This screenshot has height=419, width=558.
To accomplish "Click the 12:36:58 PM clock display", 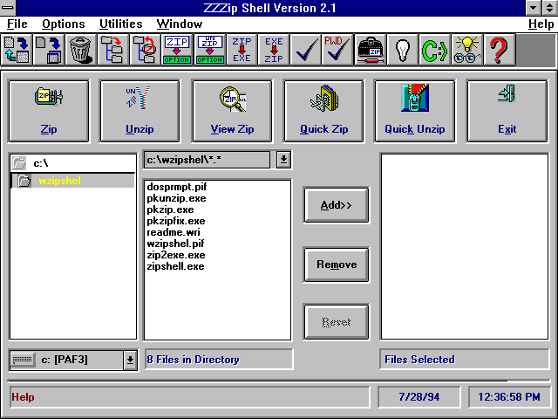I will [509, 397].
